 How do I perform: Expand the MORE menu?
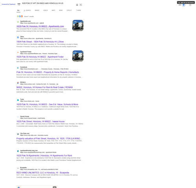point(79,10)
